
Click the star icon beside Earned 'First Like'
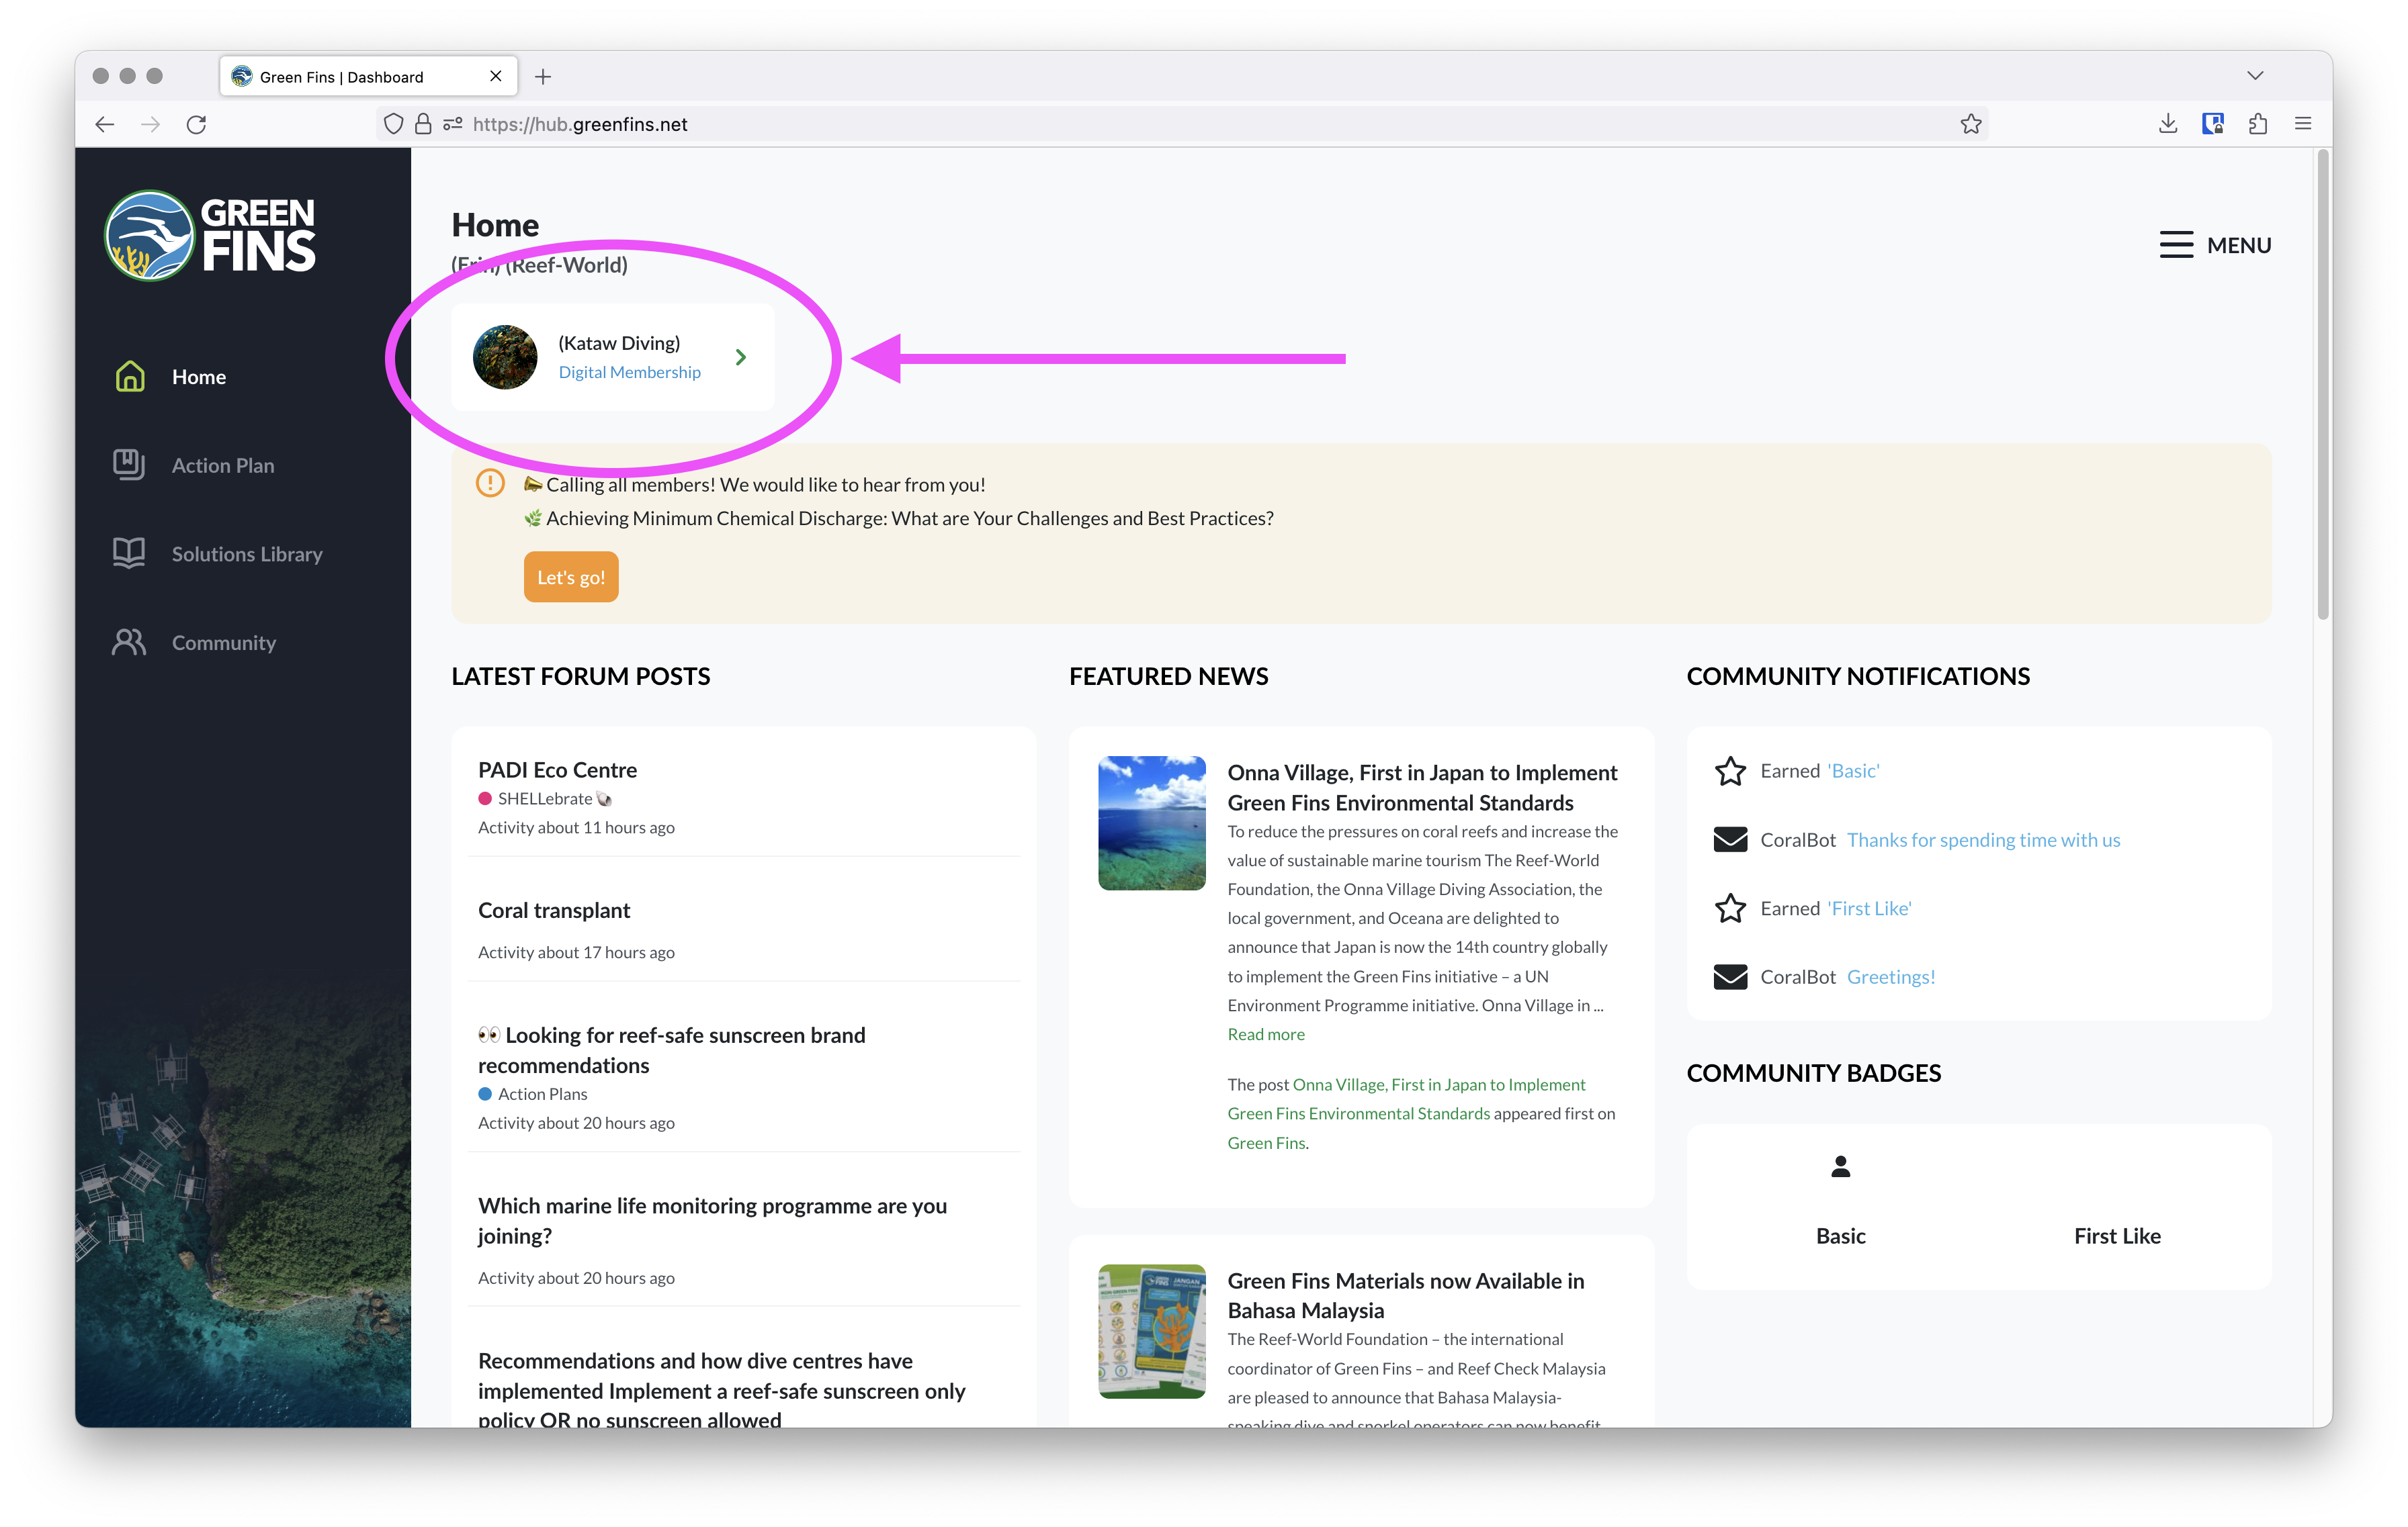click(1730, 909)
